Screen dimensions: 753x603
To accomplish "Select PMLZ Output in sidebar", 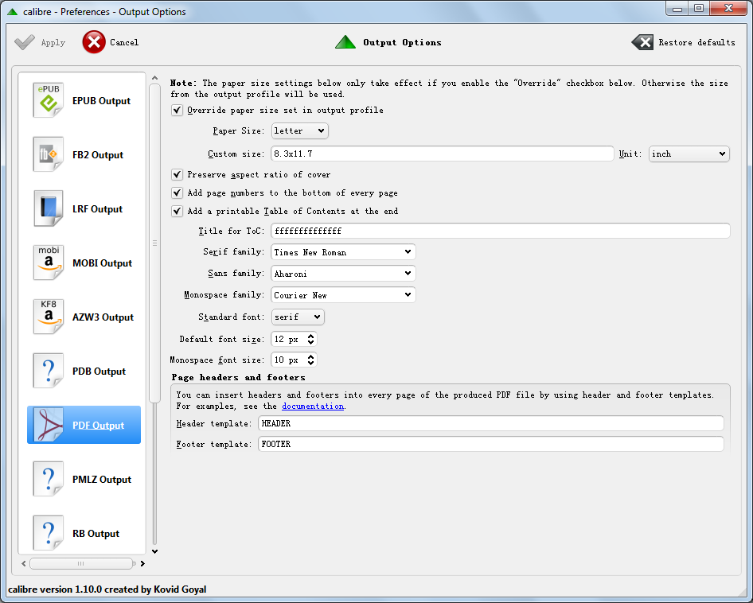I will [84, 479].
